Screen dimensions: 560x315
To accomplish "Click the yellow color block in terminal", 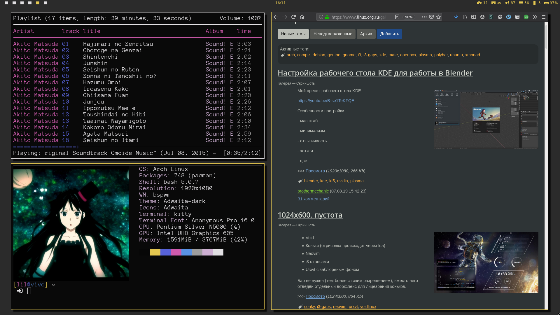I will 155,252.
